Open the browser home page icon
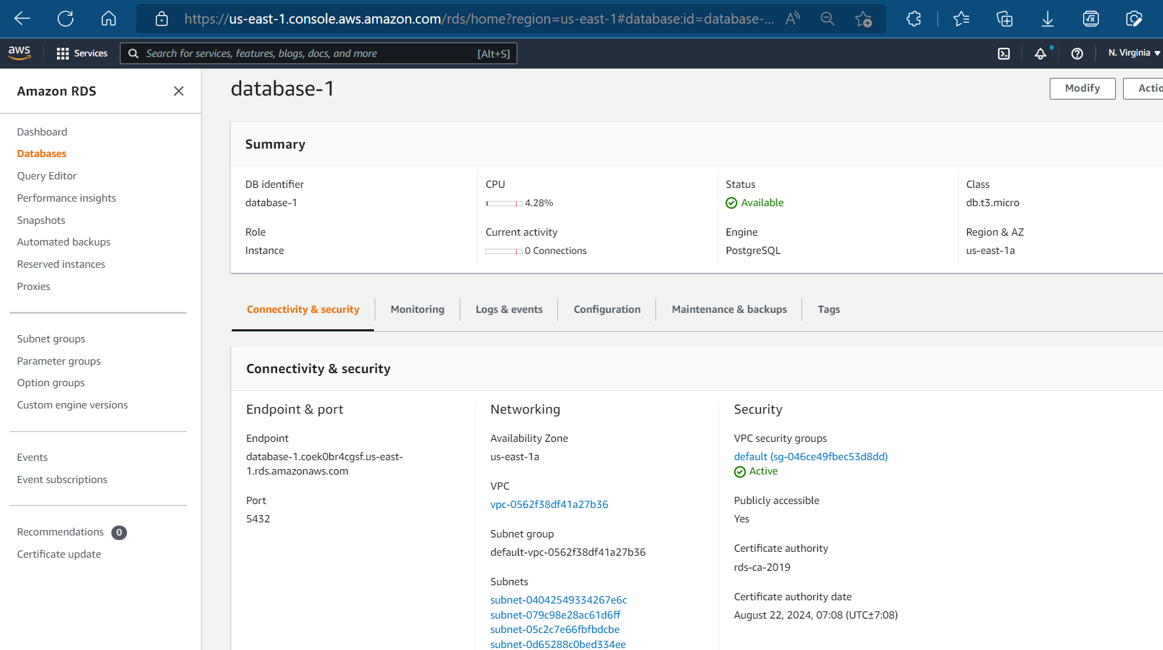The image size is (1163, 650). tap(109, 18)
